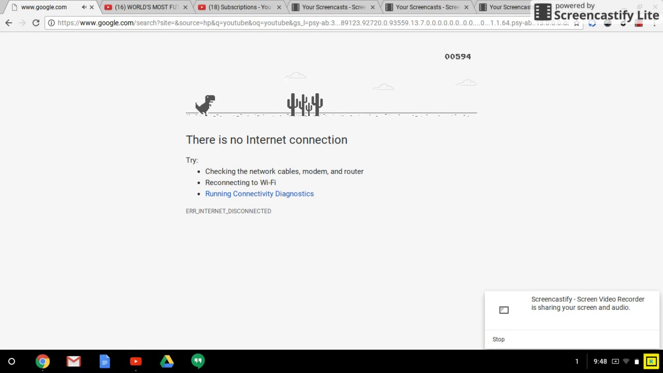Open the launcher circle button
663x373 pixels.
[x=11, y=361]
